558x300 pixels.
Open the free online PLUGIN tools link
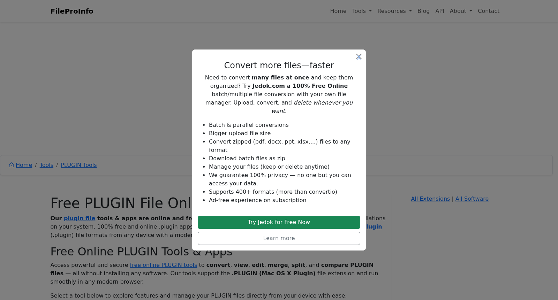(164, 265)
